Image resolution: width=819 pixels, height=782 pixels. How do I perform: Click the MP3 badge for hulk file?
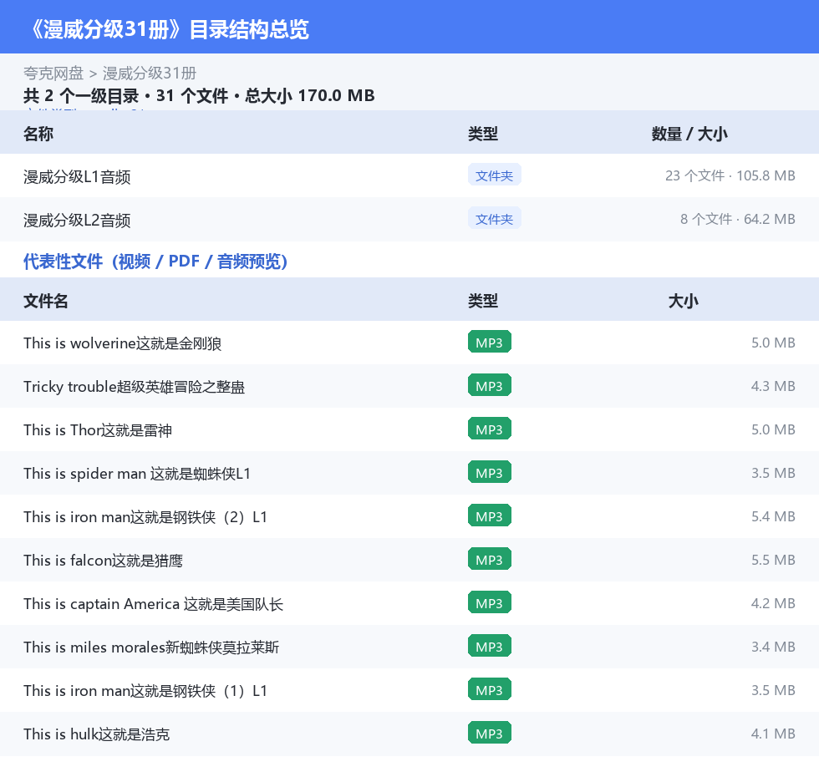point(490,733)
